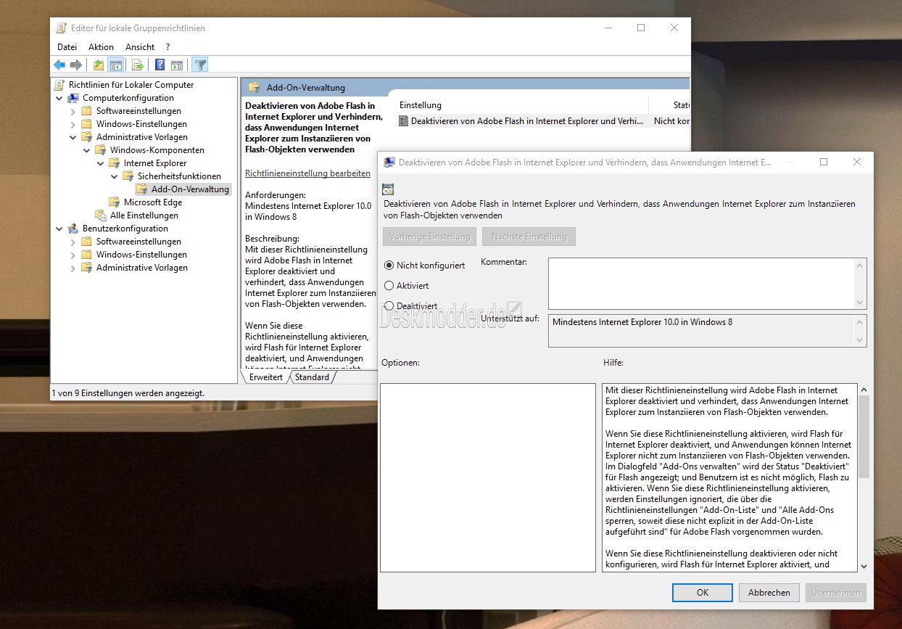
Task: Select Microsoft Edge in the tree
Action: (x=153, y=202)
